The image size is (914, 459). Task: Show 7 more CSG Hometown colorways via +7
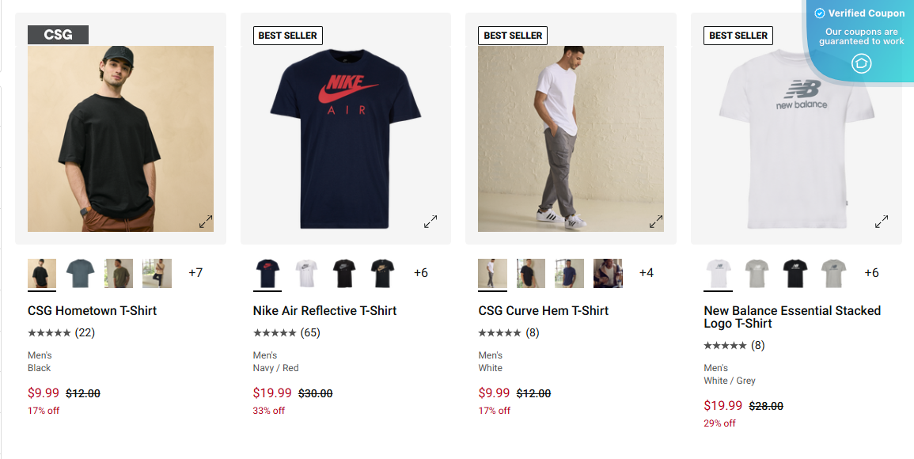coord(196,272)
